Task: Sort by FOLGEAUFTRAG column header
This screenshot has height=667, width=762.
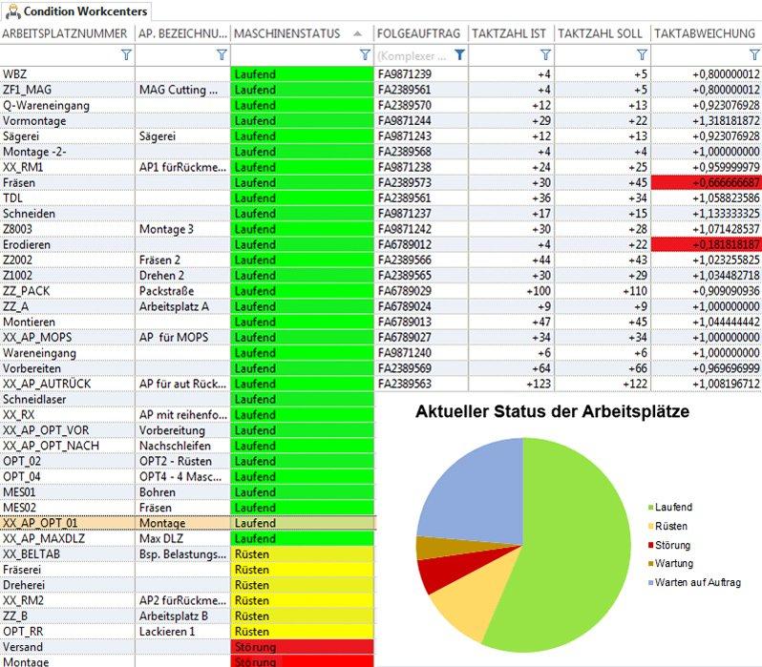Action: 418,33
